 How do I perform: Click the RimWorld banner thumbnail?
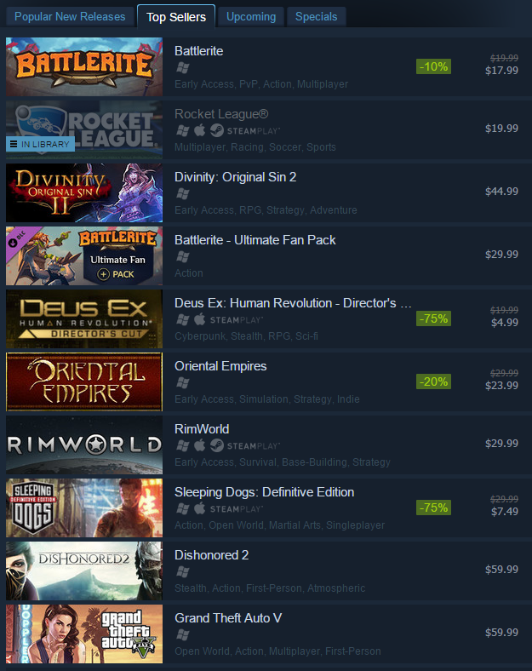point(84,445)
